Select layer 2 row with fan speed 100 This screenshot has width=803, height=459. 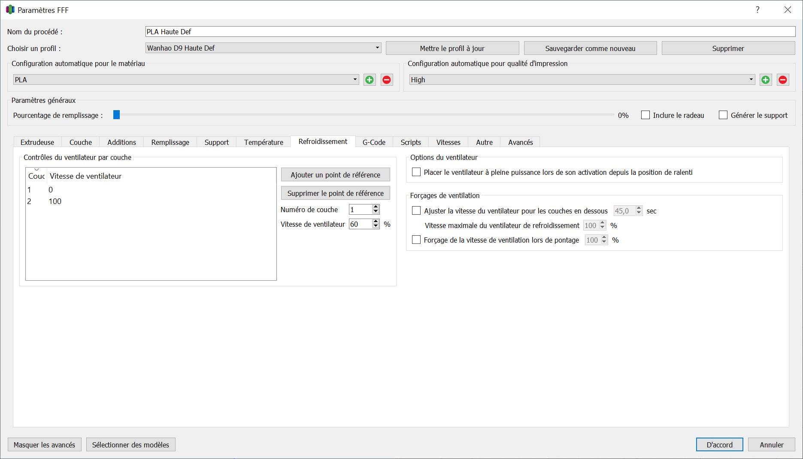click(151, 201)
